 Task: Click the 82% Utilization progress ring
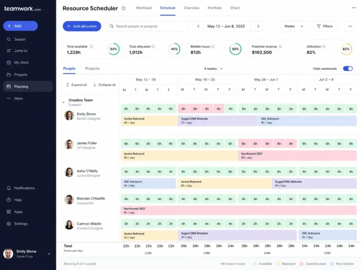coord(346,49)
